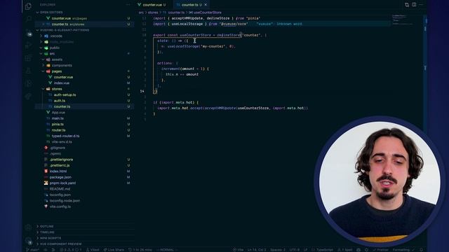Click the UTF-8 encoding in status bar

[295, 250]
